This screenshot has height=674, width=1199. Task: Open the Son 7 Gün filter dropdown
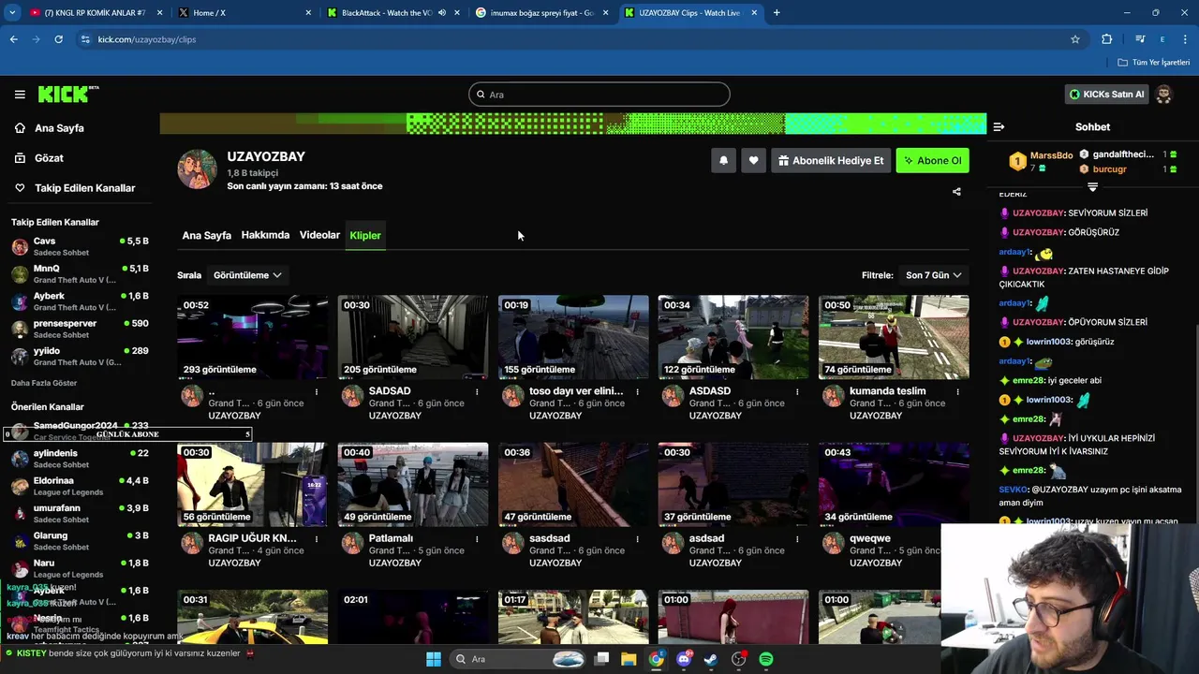pyautogui.click(x=933, y=275)
